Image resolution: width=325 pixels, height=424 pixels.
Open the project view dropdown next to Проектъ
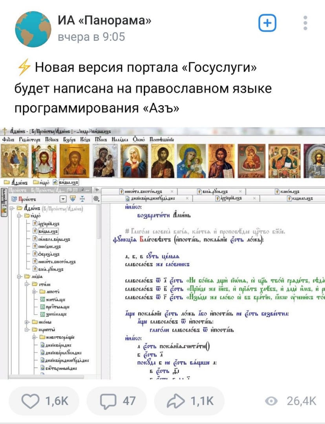click(63, 199)
